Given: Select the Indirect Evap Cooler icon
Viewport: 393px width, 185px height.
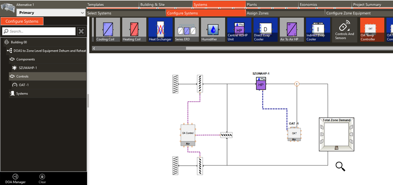Looking at the screenshot, I should 318,29.
